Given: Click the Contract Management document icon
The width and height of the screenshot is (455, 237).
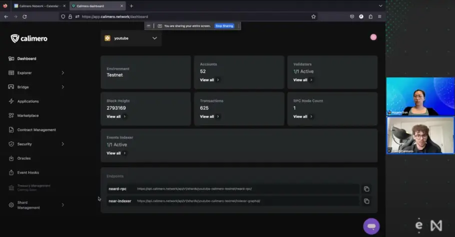Looking at the screenshot, I should pos(11,130).
